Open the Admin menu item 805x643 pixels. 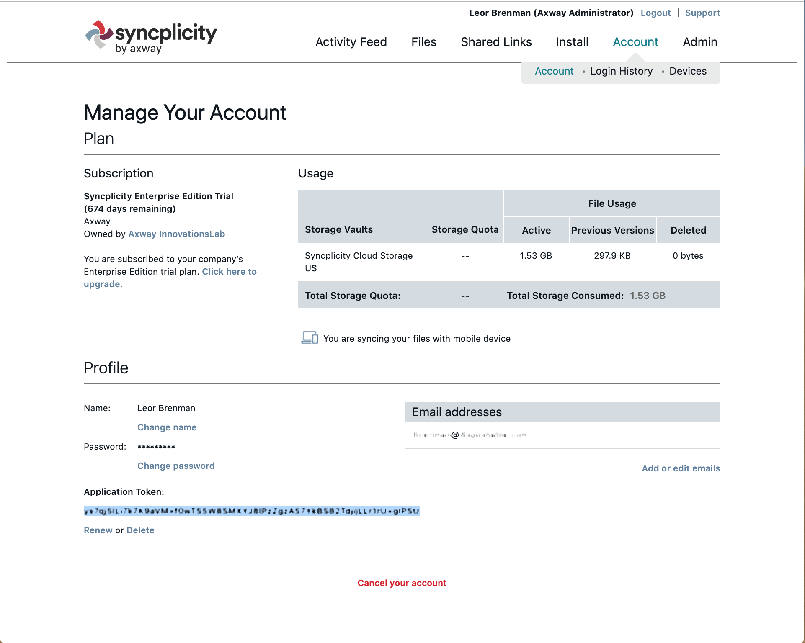(x=699, y=42)
